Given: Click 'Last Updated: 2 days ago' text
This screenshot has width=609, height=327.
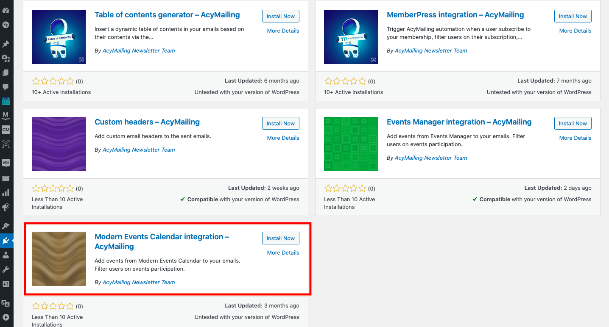Looking at the screenshot, I should 558,188.
